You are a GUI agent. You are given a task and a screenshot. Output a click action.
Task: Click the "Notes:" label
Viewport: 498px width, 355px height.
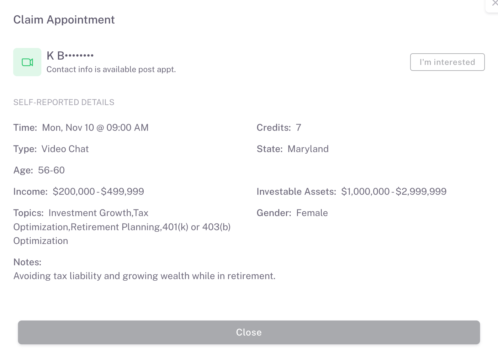coord(27,262)
